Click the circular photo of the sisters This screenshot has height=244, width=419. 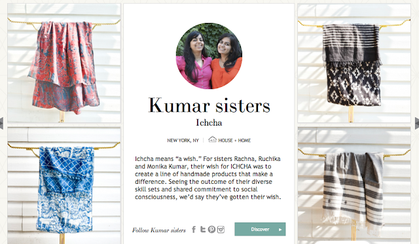point(209,56)
